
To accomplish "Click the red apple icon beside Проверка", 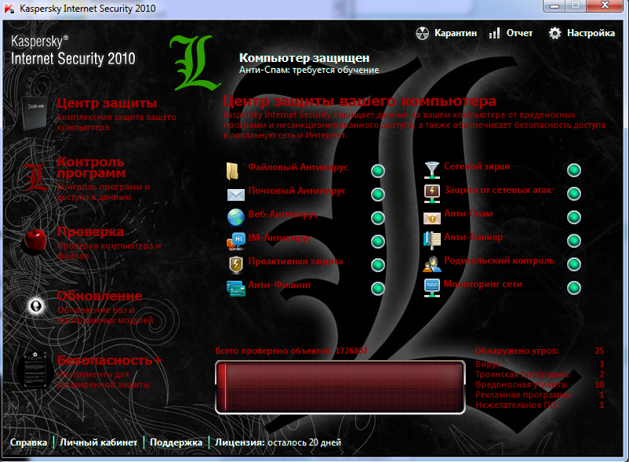I will click(x=34, y=242).
